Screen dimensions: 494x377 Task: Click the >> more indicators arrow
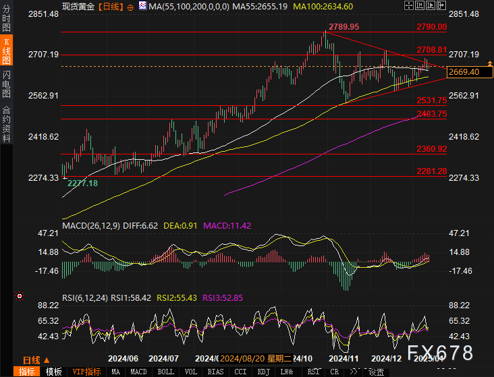click(x=353, y=371)
